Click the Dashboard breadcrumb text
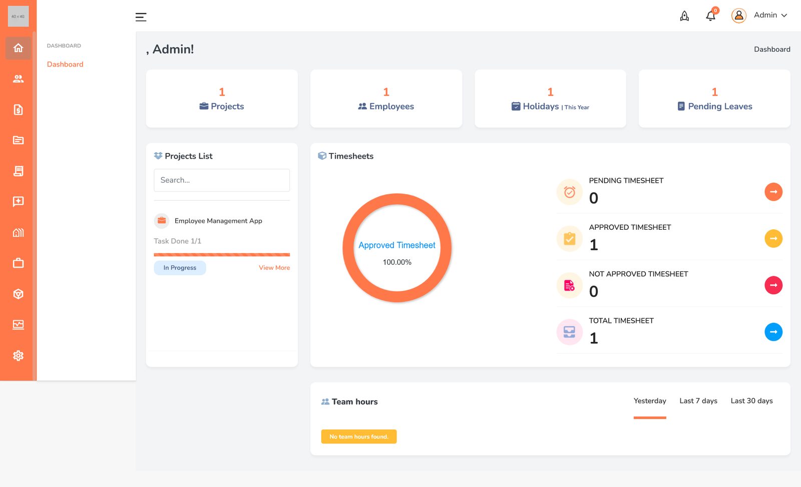Image resolution: width=801 pixels, height=487 pixels. click(772, 49)
